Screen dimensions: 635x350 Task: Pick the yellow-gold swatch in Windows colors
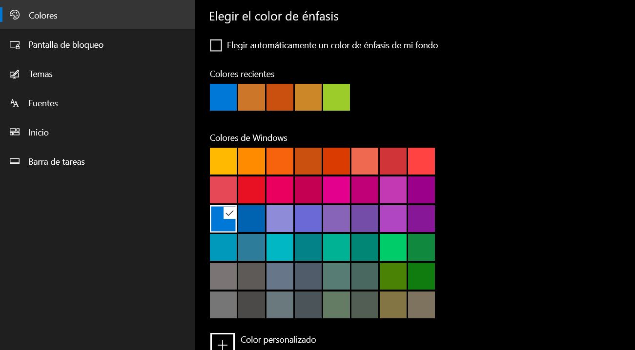click(223, 161)
